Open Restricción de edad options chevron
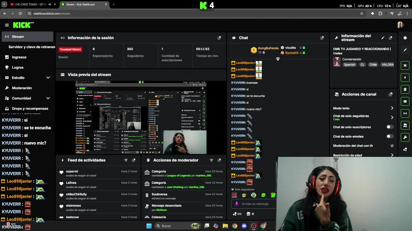The width and height of the screenshot is (412, 231). coord(392,155)
